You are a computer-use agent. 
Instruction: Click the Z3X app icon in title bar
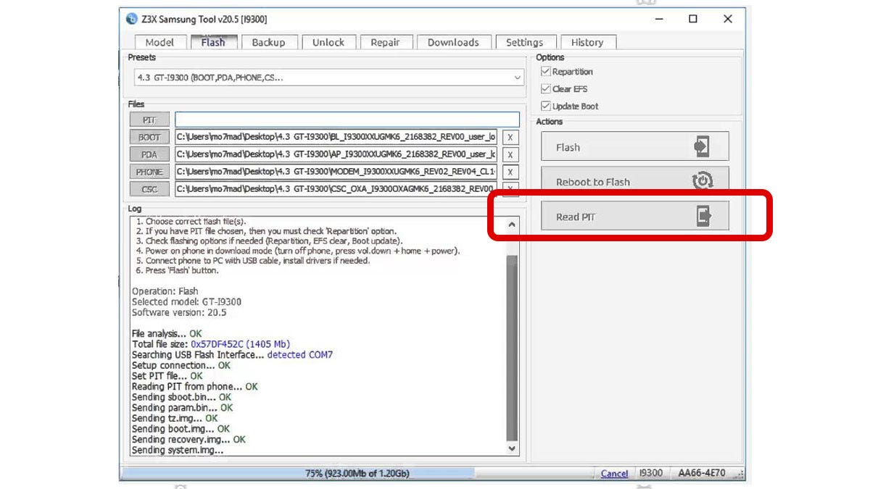(131, 19)
